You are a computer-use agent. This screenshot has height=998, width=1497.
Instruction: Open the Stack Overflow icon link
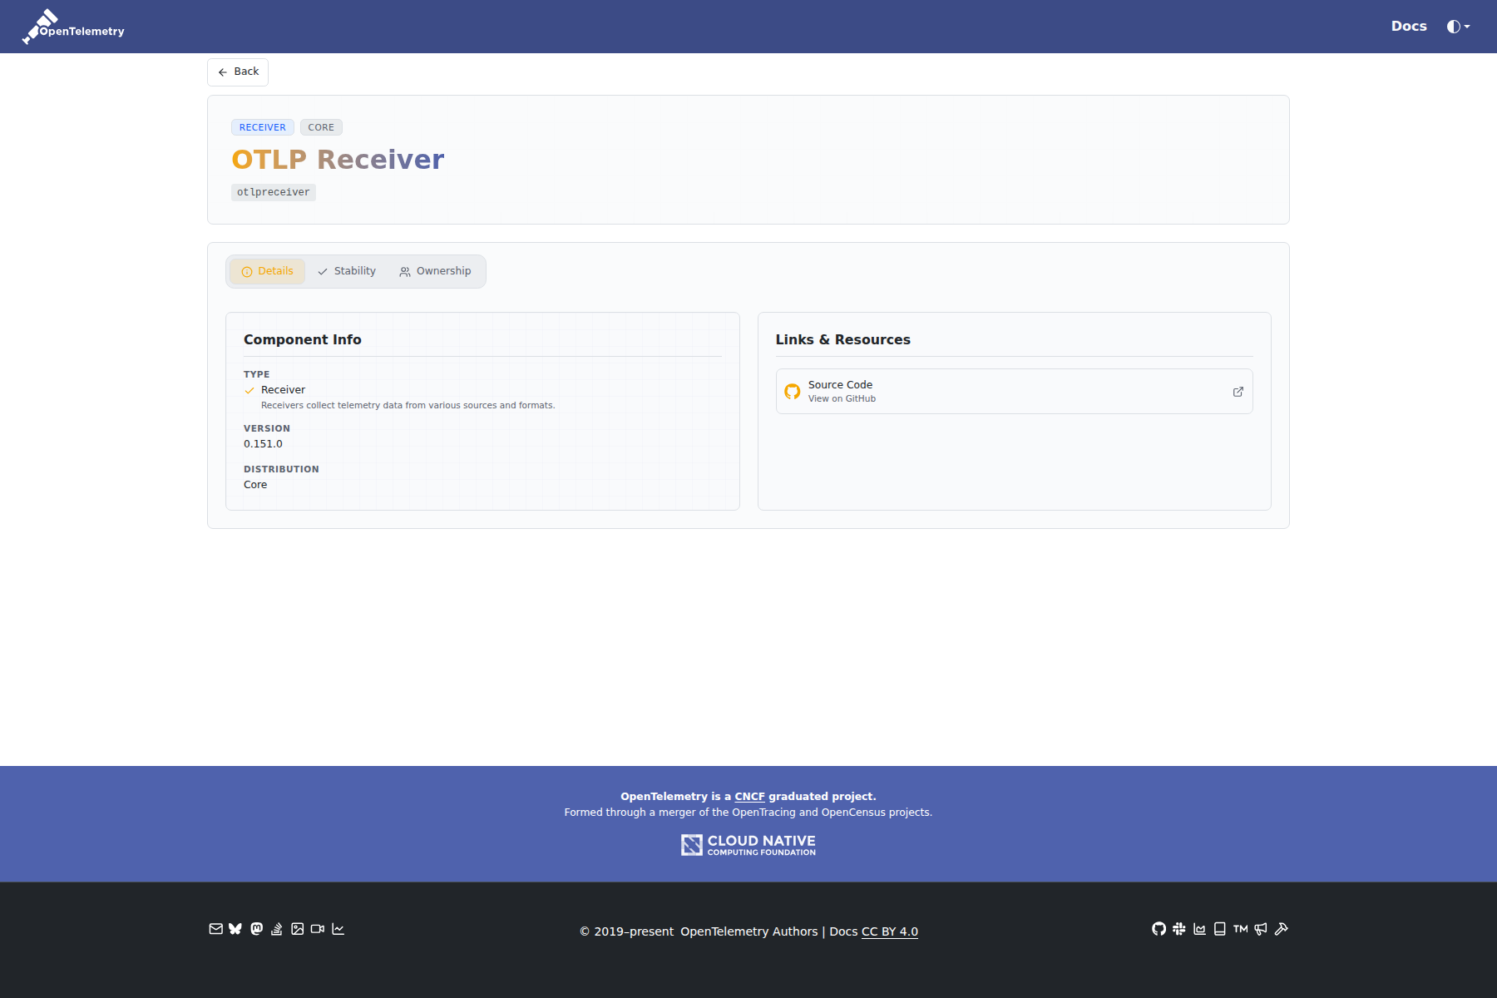(x=277, y=929)
